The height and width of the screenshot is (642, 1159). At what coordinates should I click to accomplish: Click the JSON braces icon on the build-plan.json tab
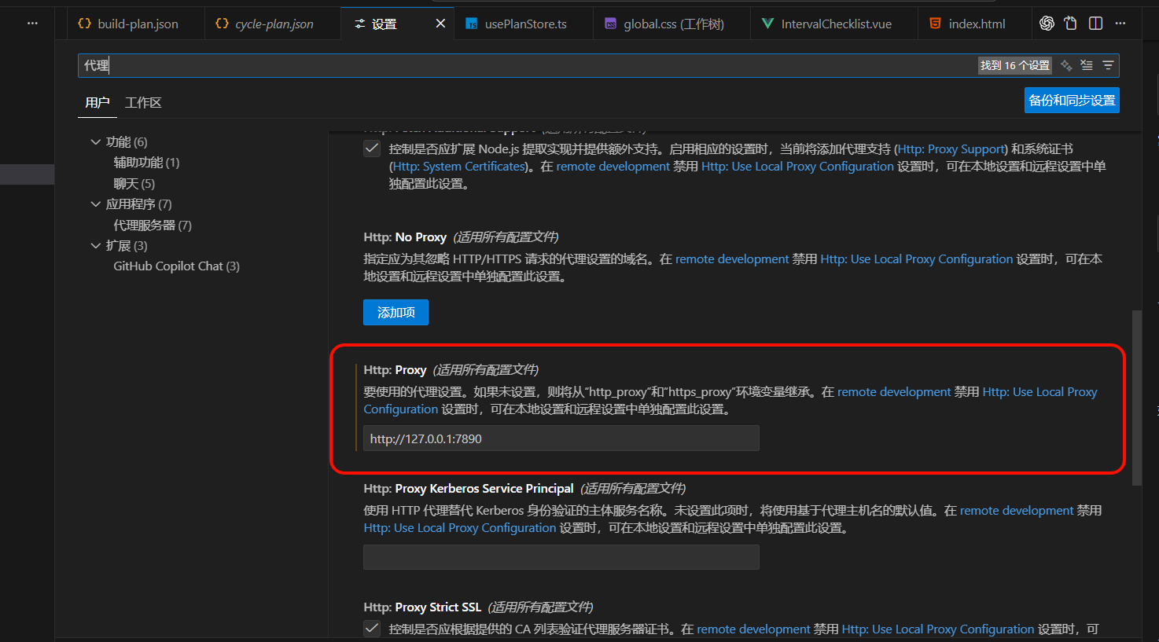[x=84, y=24]
